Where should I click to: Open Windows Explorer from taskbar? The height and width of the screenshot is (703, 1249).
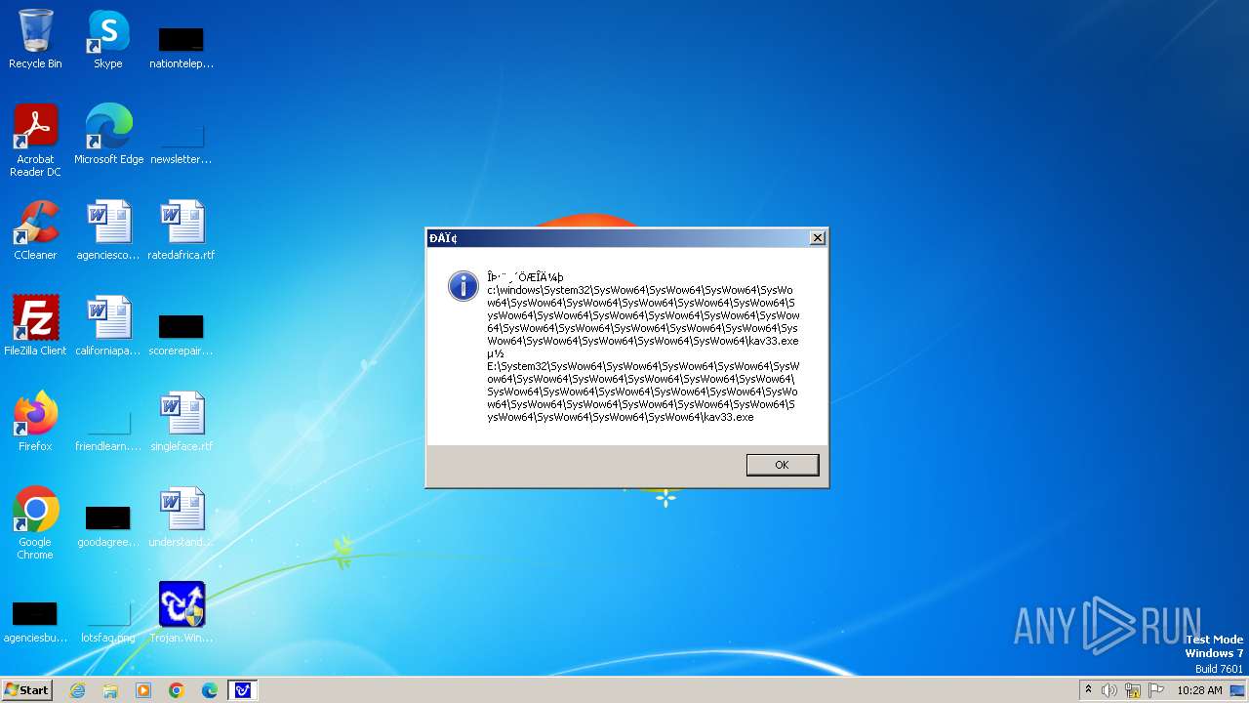pos(110,690)
